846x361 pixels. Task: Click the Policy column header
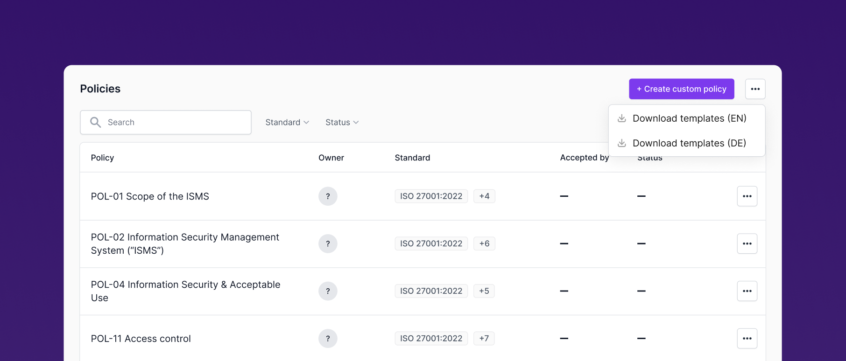(x=102, y=158)
